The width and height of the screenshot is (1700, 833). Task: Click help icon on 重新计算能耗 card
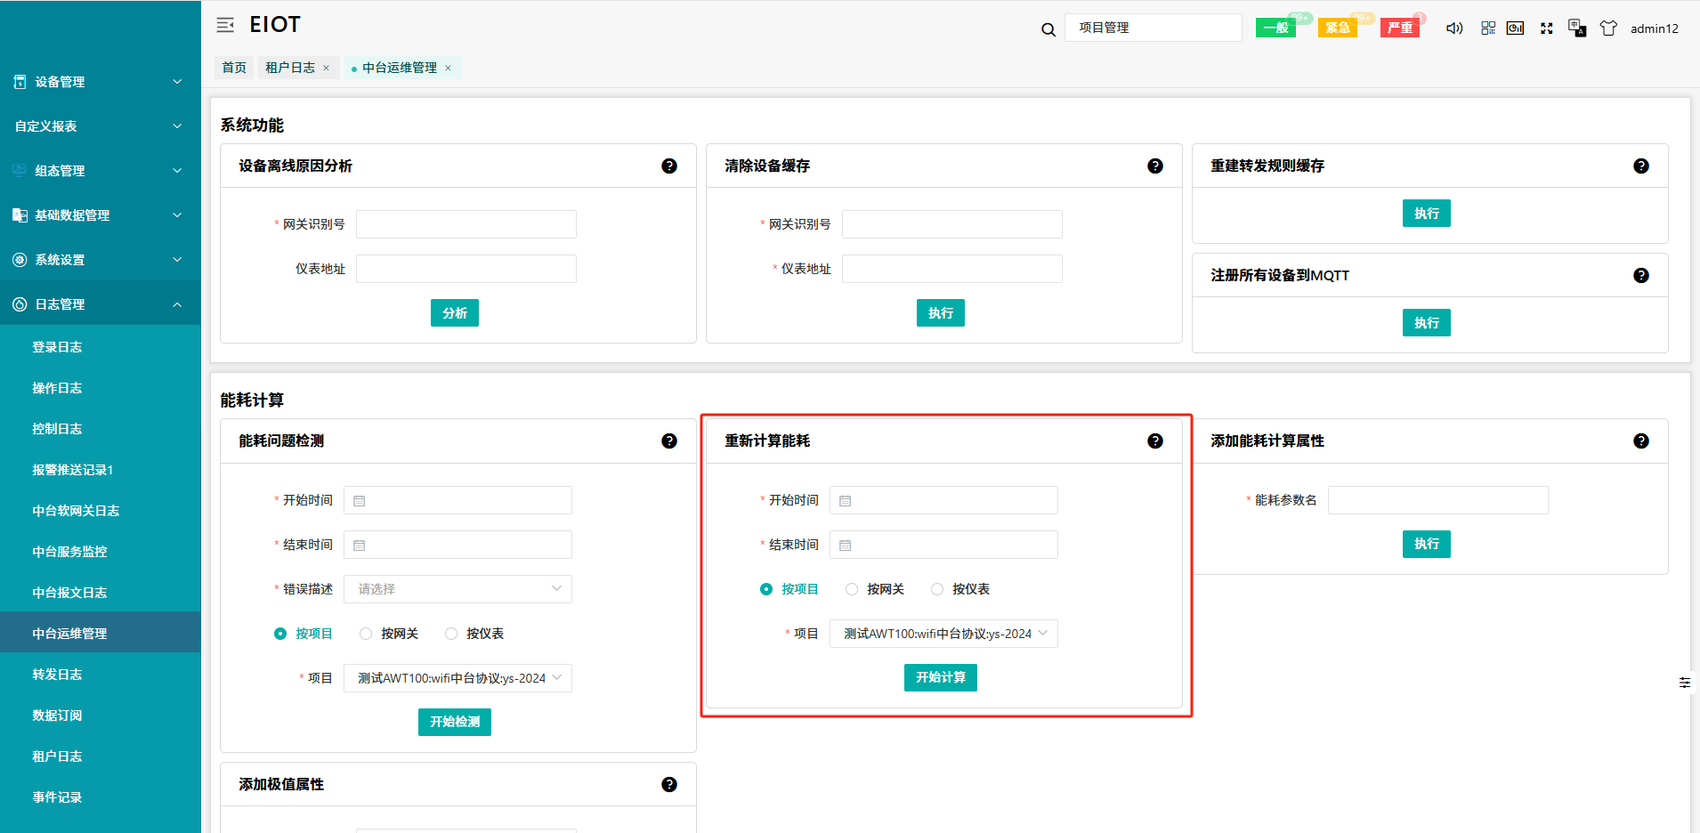(x=1155, y=441)
